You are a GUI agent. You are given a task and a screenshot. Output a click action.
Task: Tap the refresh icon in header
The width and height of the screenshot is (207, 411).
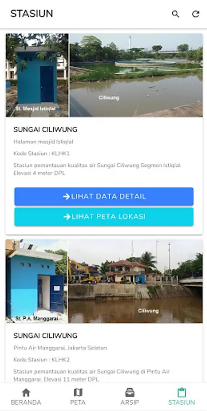coord(196,14)
